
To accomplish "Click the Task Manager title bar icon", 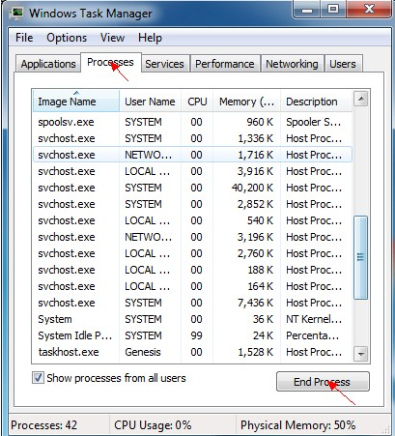I will point(16,13).
